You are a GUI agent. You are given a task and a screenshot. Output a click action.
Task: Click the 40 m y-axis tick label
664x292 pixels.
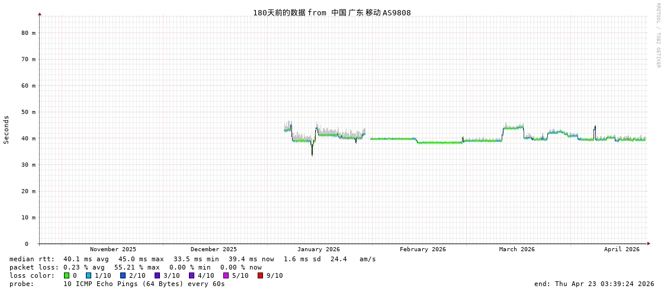(x=30, y=138)
